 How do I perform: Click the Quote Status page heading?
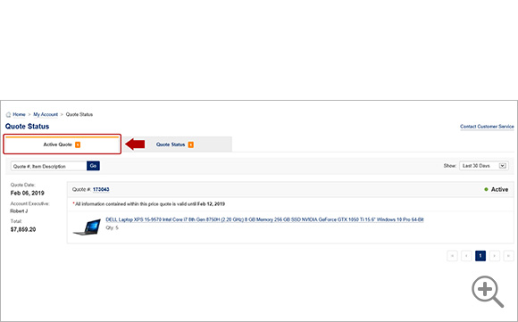[27, 127]
